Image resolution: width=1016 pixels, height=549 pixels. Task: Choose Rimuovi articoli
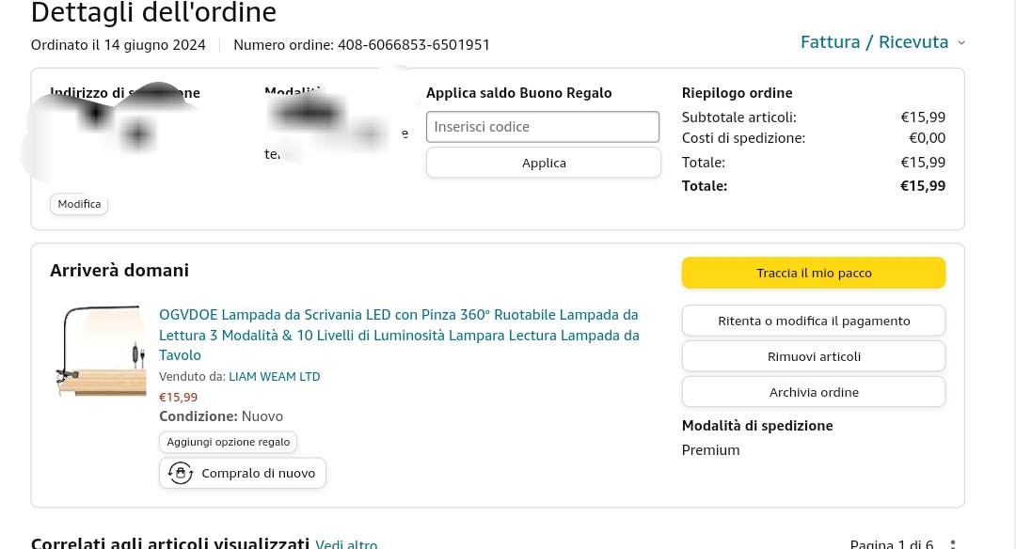pyautogui.click(x=813, y=356)
